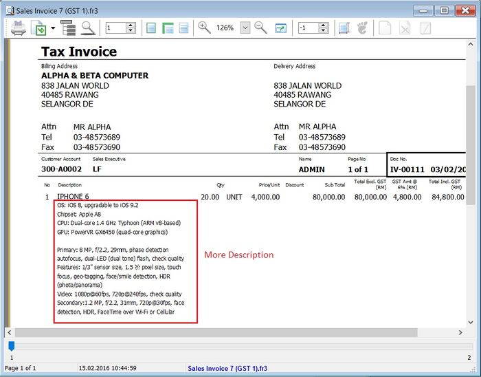The width and height of the screenshot is (481, 377).
Task: Select the third page layout view button
Action: tap(183, 28)
